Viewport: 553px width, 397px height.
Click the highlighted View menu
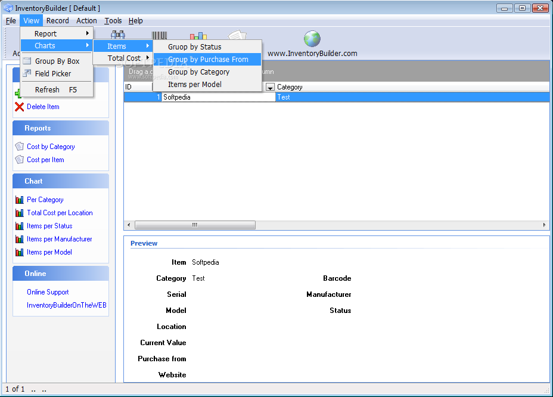point(31,20)
